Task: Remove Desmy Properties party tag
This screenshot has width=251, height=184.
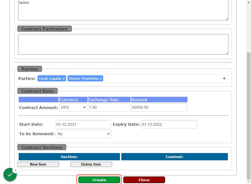Action: [x=101, y=79]
